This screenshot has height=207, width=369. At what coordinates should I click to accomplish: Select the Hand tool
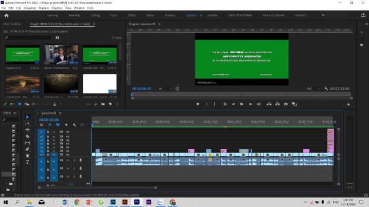pos(27,155)
